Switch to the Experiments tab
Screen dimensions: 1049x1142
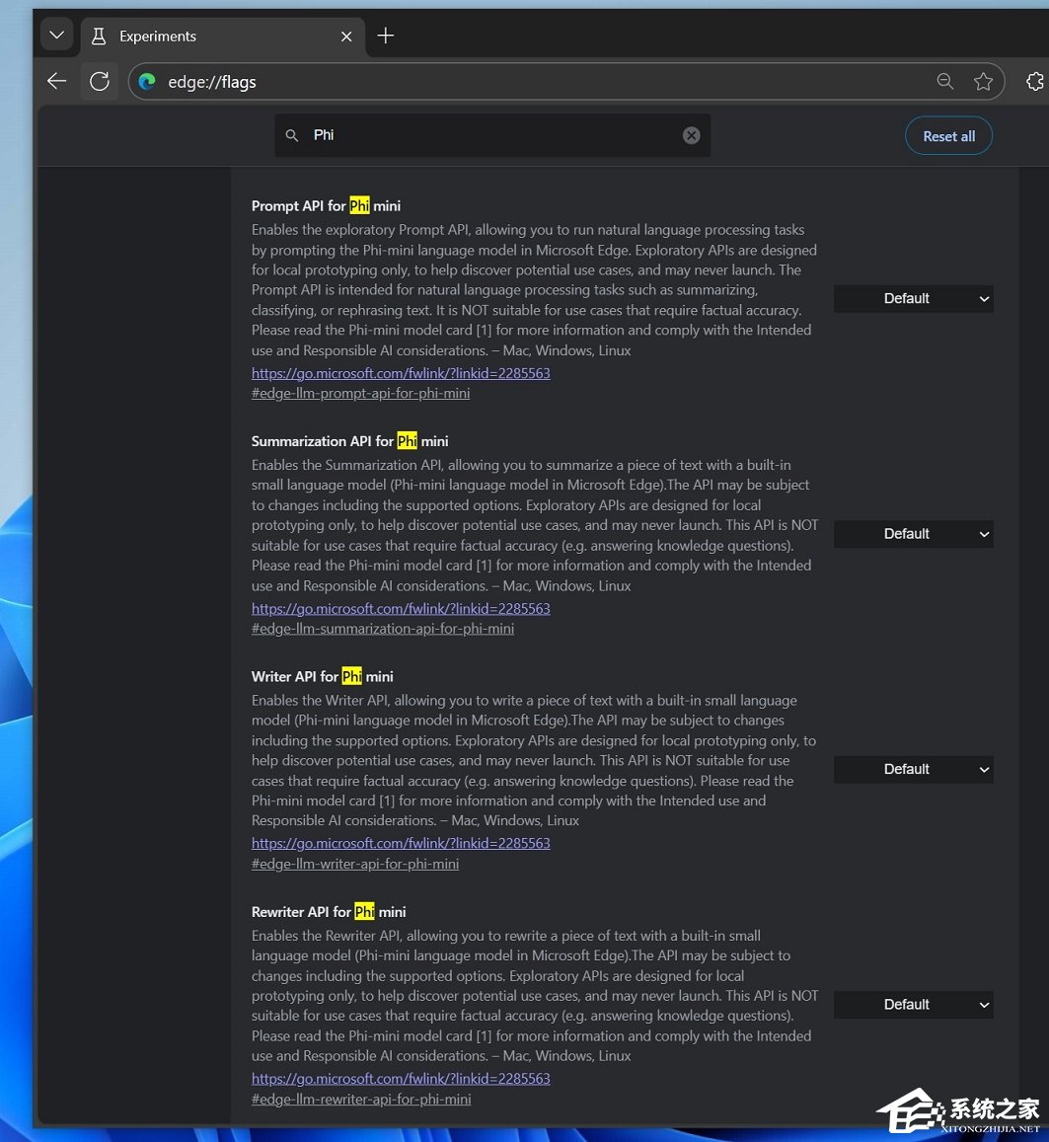[223, 37]
